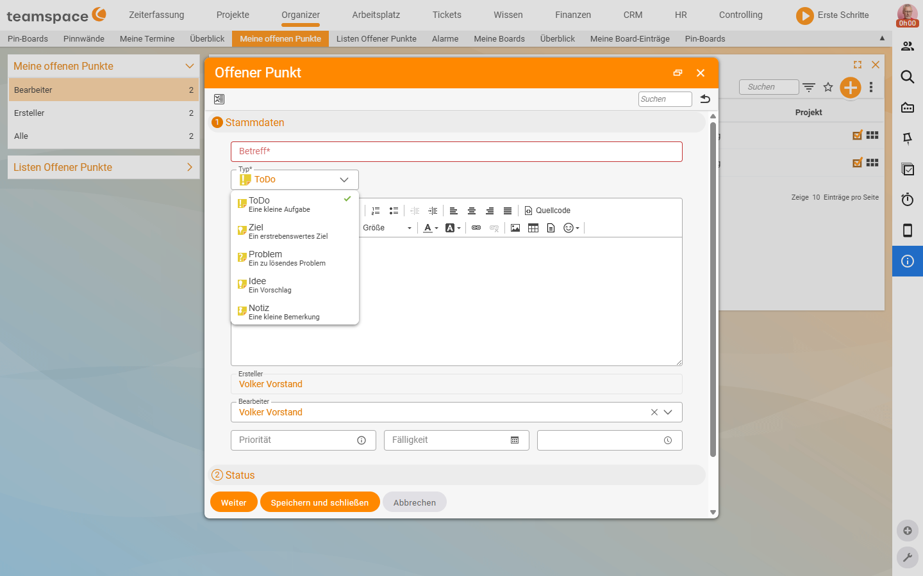Collapse the Stammdaten section header
The height and width of the screenshot is (576, 923).
(458, 122)
